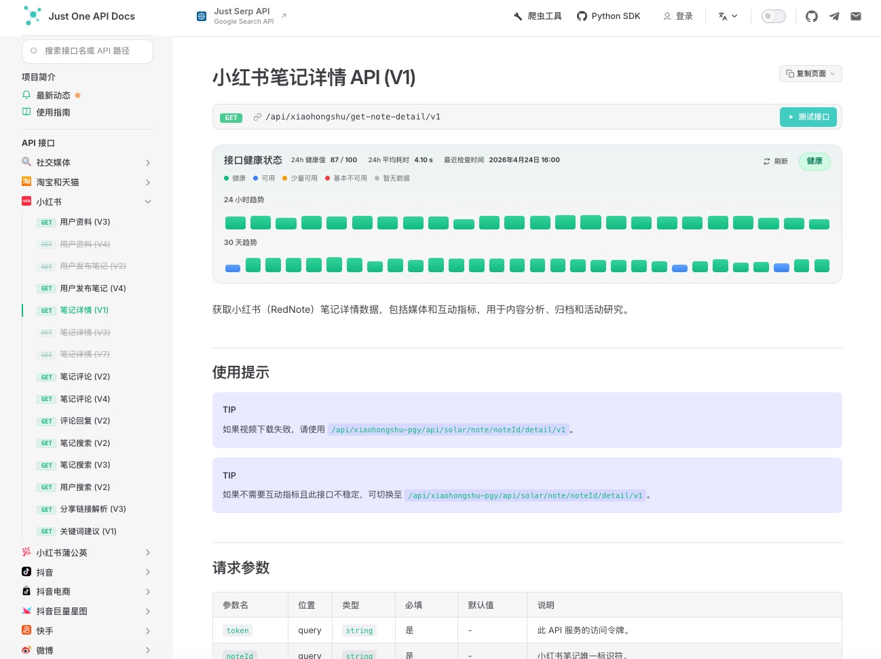Click the Just One API Docs logo
The height and width of the screenshot is (659, 881).
click(x=32, y=16)
